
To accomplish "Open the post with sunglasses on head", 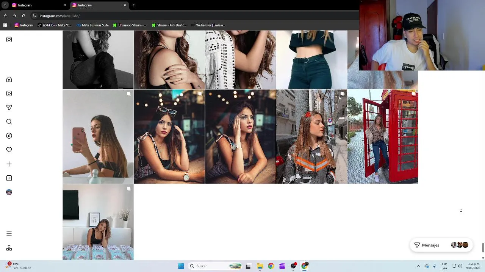I will pos(169,136).
